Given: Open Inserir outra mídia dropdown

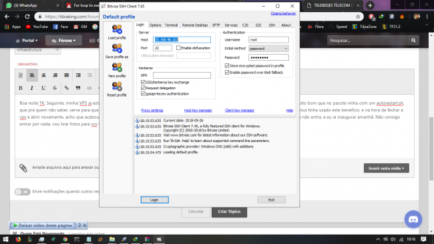Looking at the screenshot, I should tap(387, 168).
